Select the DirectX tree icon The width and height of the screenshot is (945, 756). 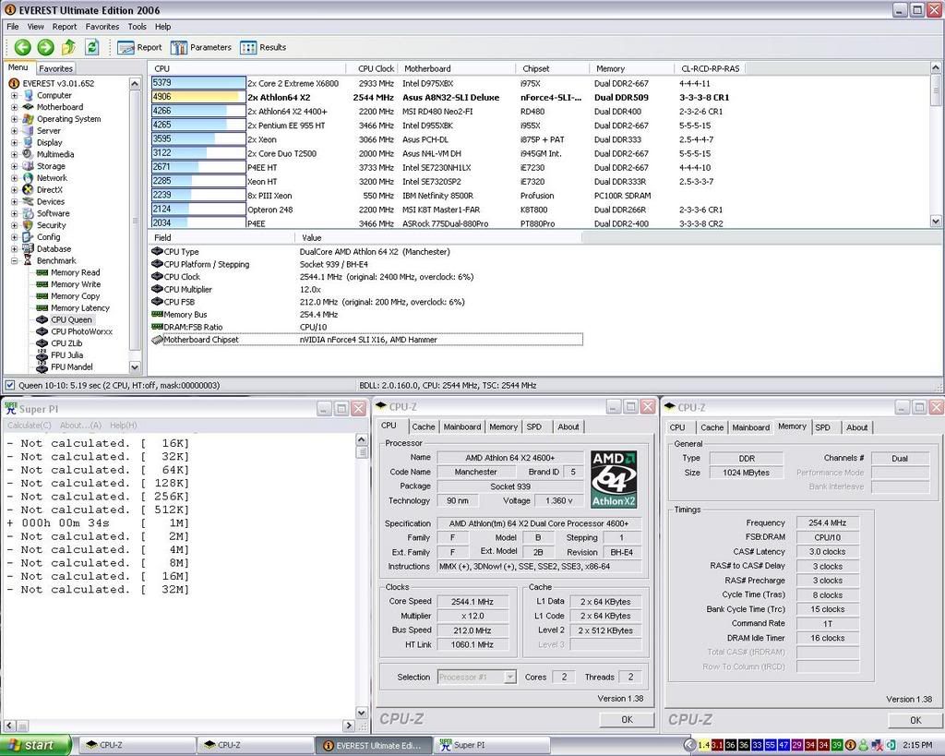click(29, 189)
